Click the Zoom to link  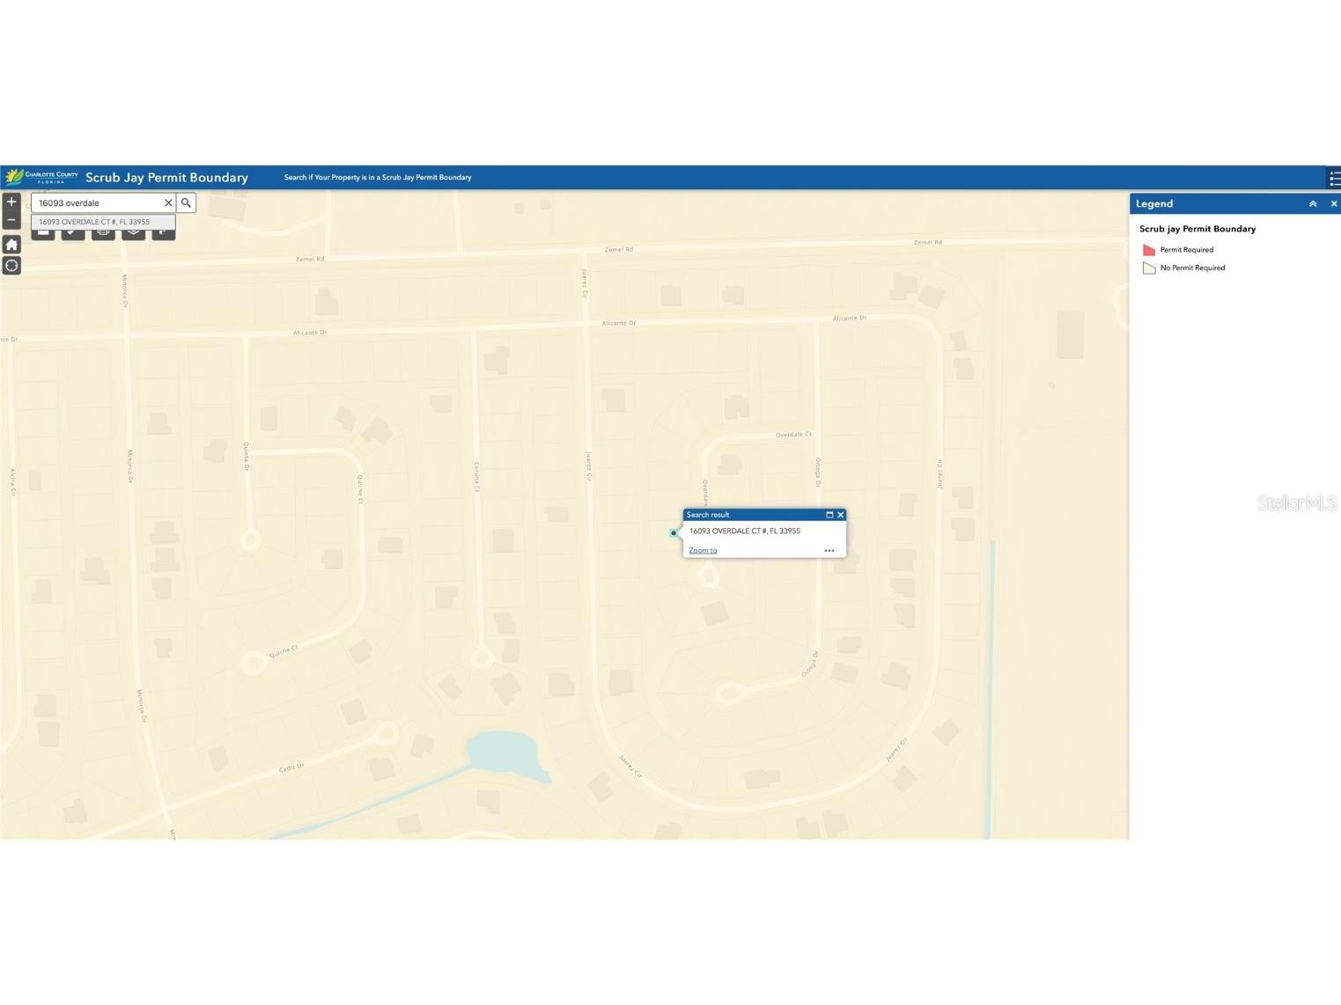[x=703, y=551]
